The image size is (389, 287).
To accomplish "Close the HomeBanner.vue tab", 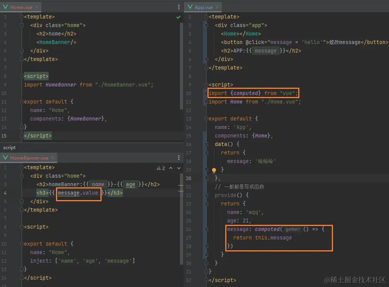I will (53, 158).
